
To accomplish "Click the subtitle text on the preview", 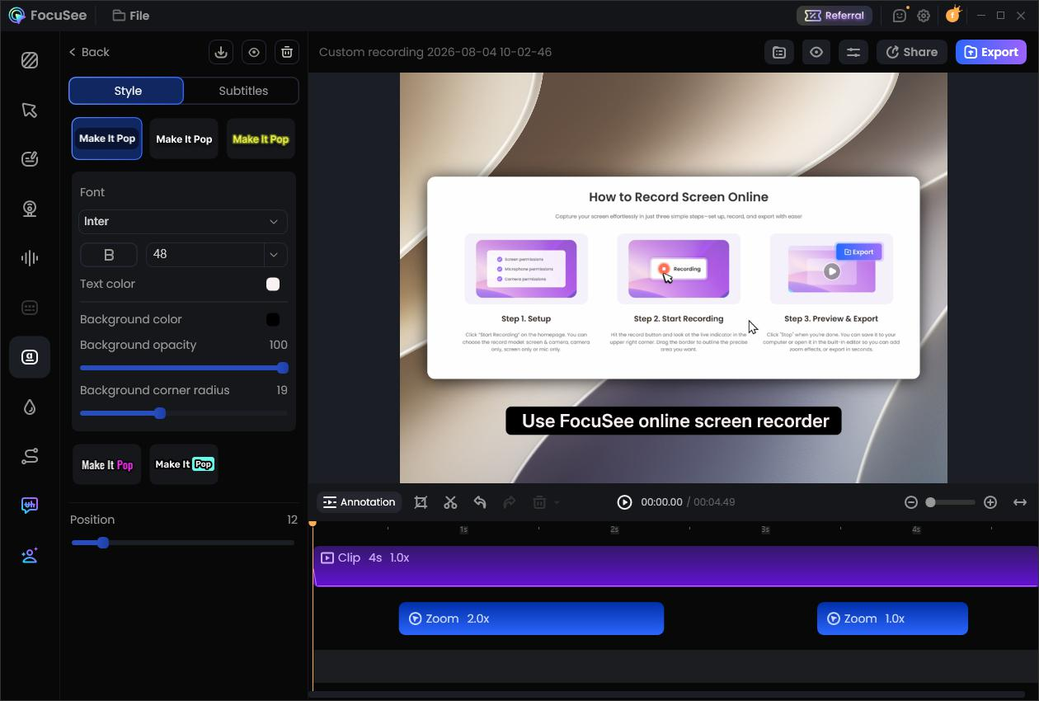I will (x=675, y=421).
